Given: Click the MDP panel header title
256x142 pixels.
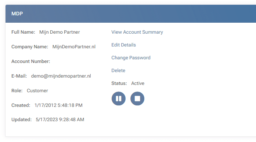Looking at the screenshot, I should 17,14.
